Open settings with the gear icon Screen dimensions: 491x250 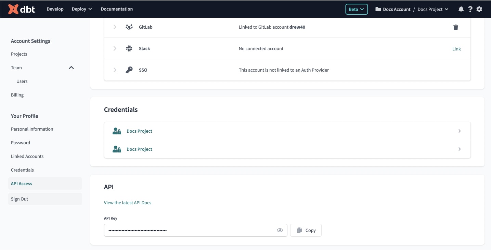click(479, 9)
